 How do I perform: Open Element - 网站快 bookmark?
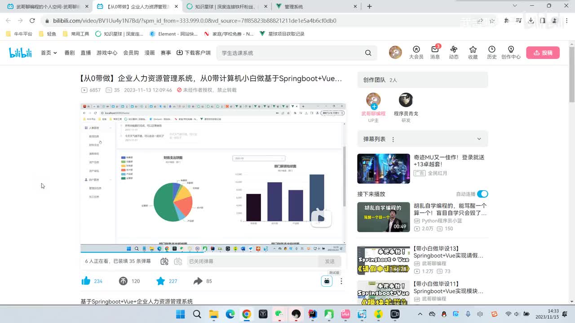coord(173,34)
